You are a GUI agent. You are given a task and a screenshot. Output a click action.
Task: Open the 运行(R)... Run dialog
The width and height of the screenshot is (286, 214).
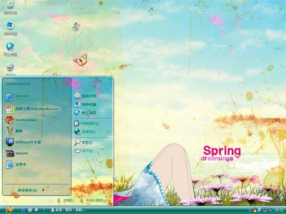[85, 151]
